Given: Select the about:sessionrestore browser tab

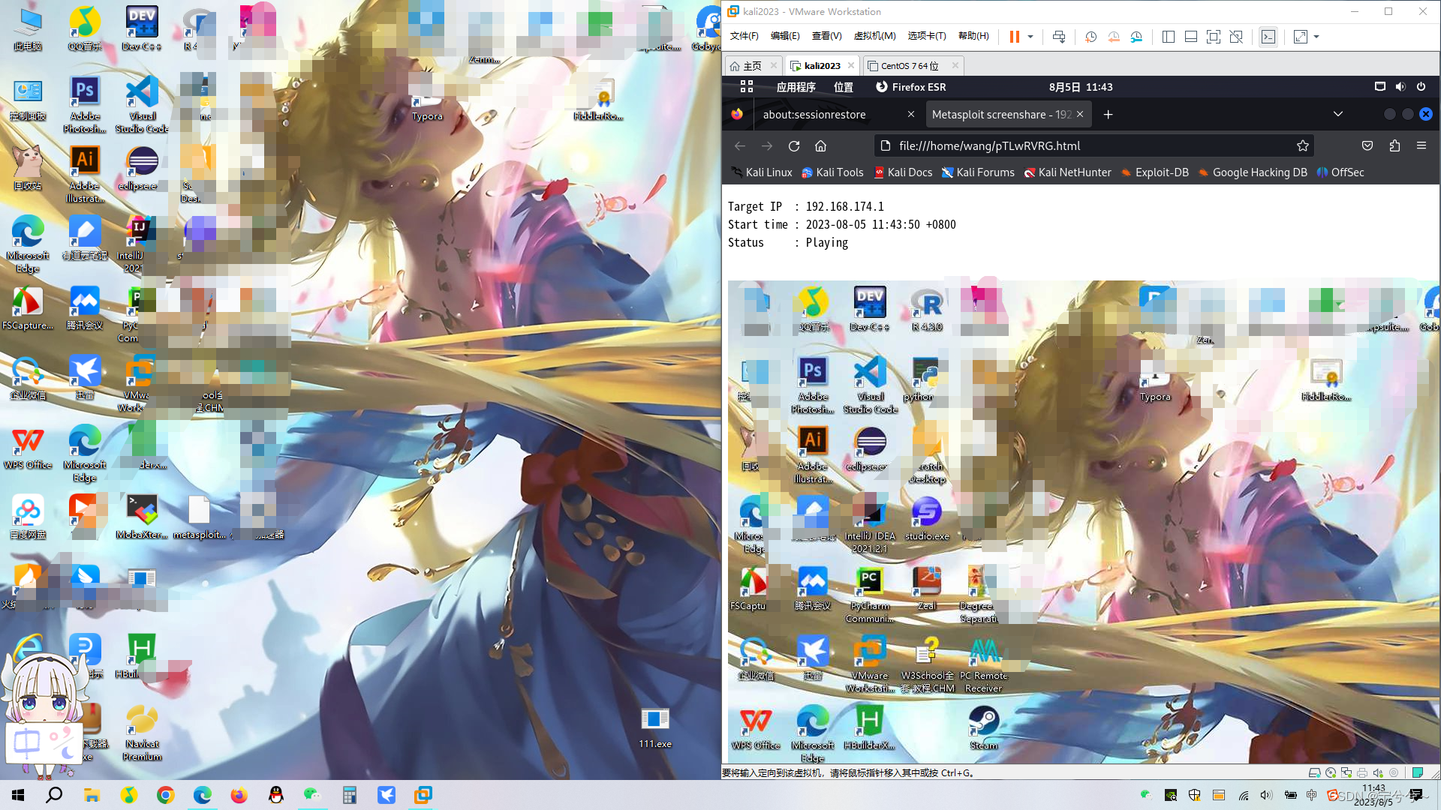Looking at the screenshot, I should point(814,115).
